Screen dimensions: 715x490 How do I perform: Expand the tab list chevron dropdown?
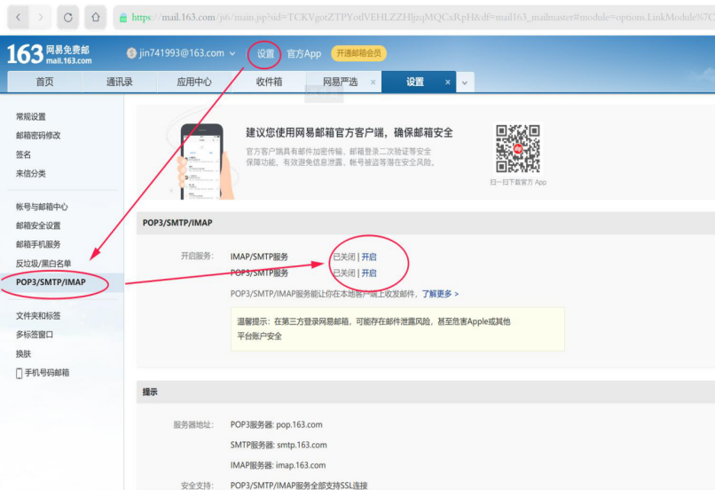click(x=465, y=83)
